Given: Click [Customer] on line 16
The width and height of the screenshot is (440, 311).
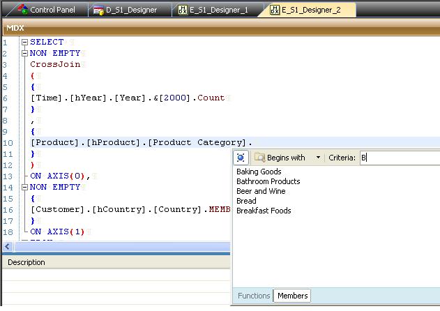Looking at the screenshot, I should [x=58, y=209].
